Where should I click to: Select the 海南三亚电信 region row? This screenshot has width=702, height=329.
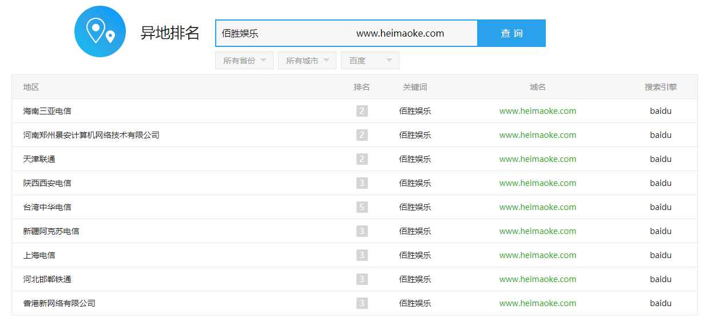(355, 111)
